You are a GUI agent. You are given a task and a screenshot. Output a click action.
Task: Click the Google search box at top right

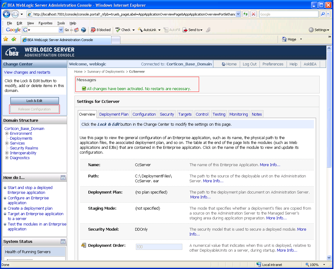click(289, 14)
